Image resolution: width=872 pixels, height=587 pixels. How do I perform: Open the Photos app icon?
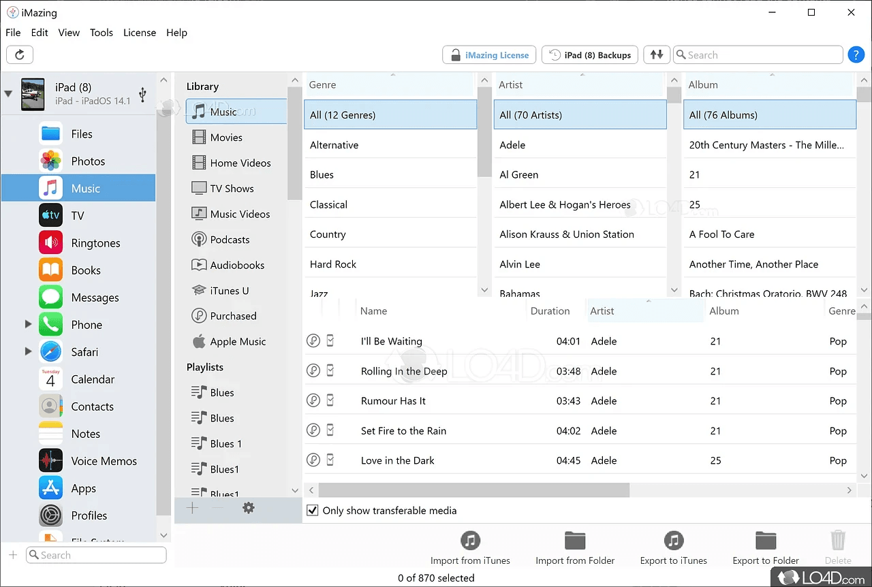[x=50, y=161]
